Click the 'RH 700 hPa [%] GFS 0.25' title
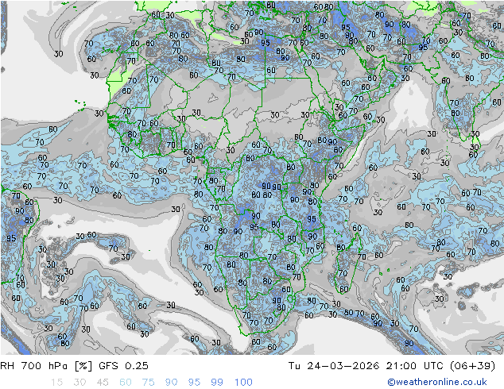 pos(74,365)
